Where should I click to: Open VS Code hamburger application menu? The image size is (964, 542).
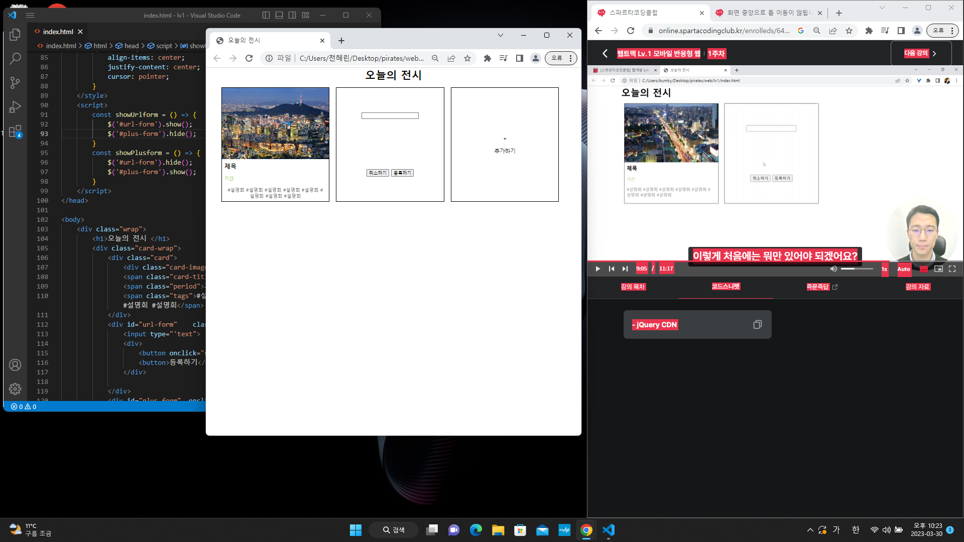30,15
